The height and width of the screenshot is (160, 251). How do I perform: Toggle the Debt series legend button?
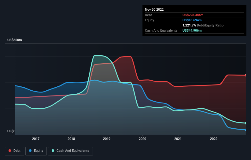click(x=14, y=151)
